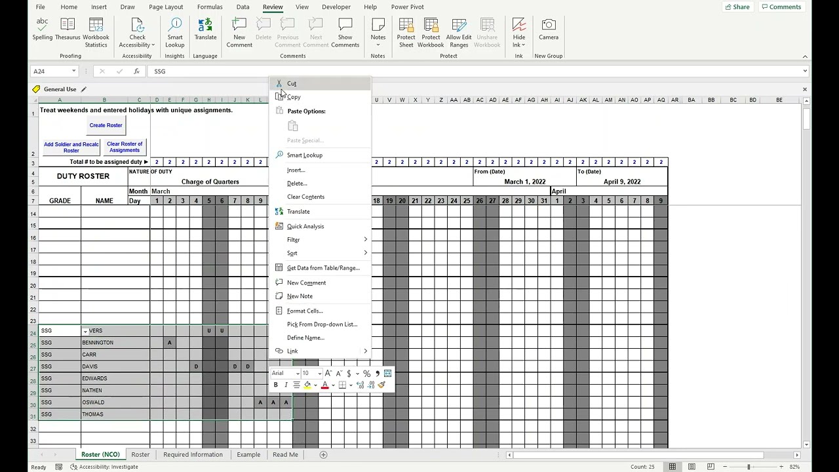Click the Italic button in mini toolbar
Viewport: 839px width, 472px height.
(286, 385)
